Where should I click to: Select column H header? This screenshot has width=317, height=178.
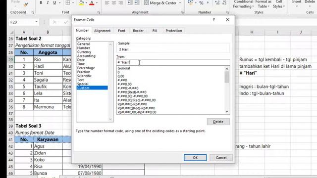point(252,32)
